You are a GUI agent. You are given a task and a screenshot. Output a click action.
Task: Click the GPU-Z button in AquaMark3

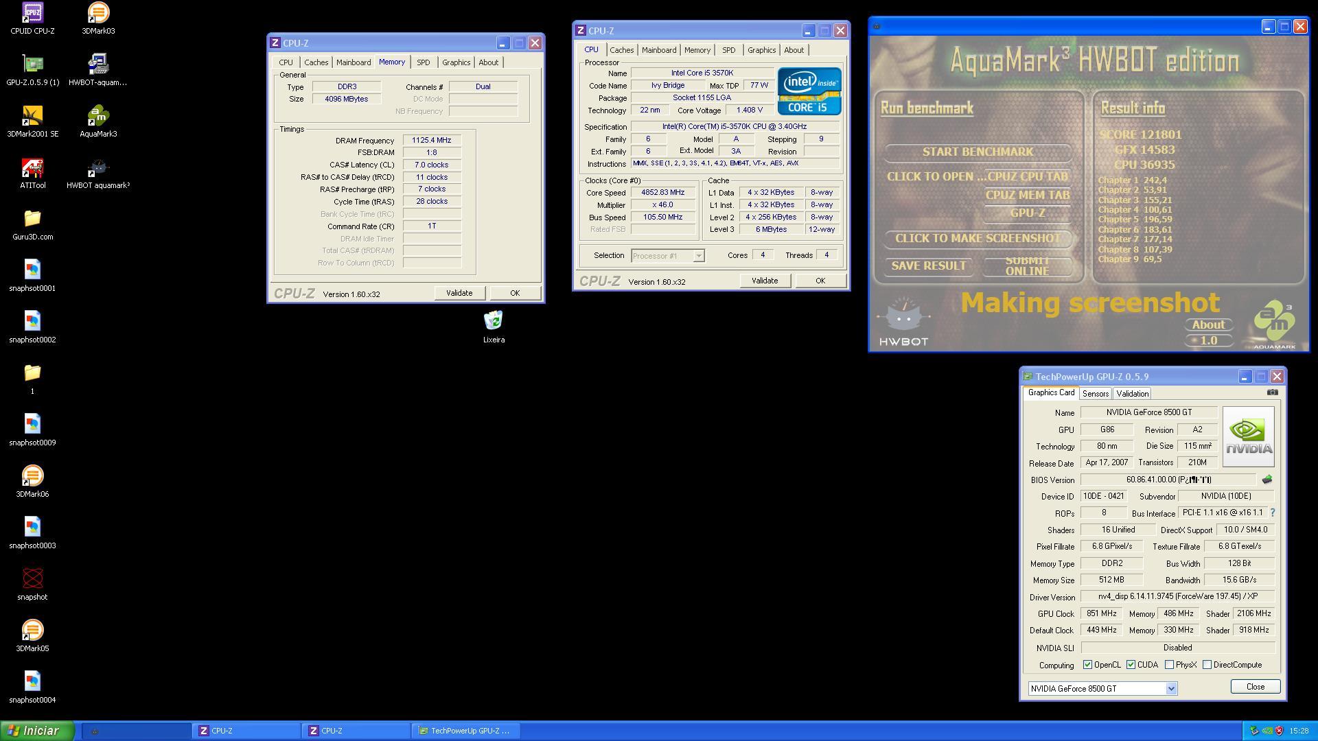click(1028, 213)
